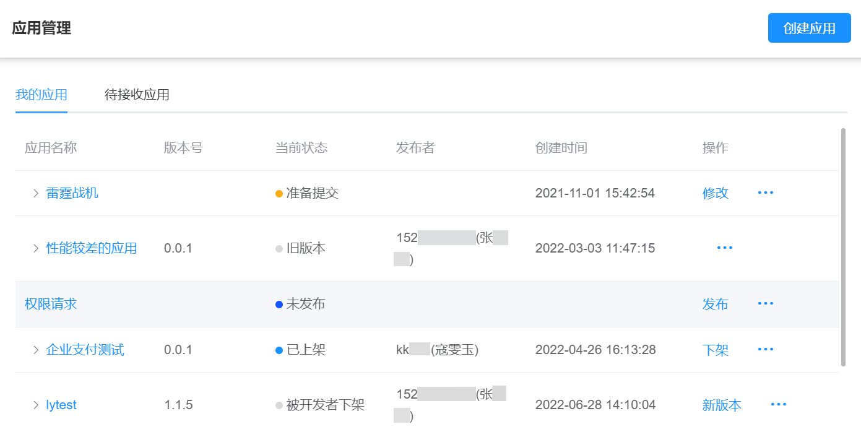861x437 pixels.
Task: Switch to the 待接收应用 tab
Action: click(138, 95)
